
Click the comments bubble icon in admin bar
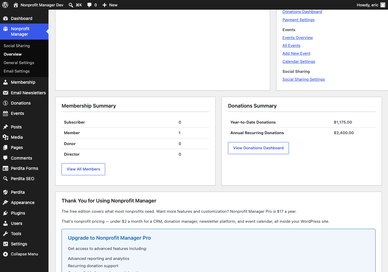click(x=89, y=5)
